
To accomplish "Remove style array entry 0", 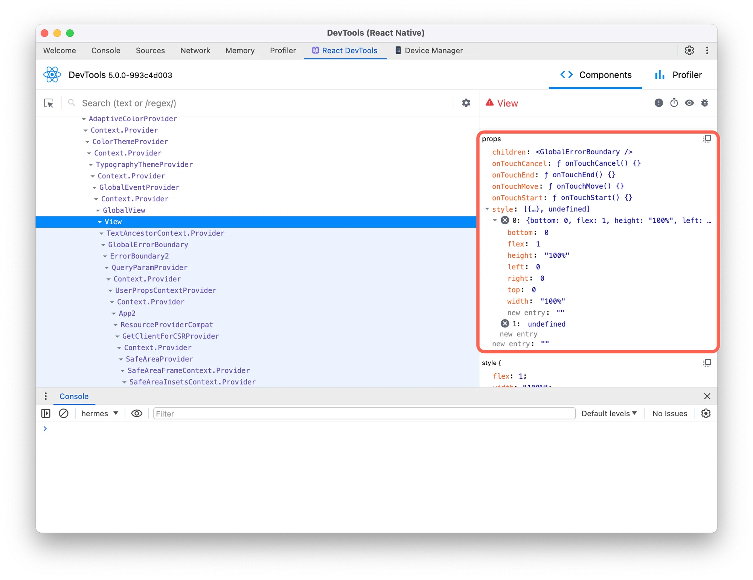I will (x=505, y=221).
